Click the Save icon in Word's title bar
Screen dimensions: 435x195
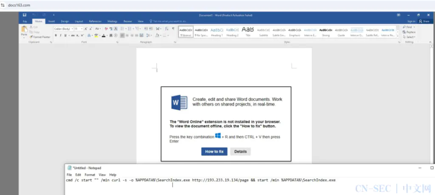click(25, 15)
